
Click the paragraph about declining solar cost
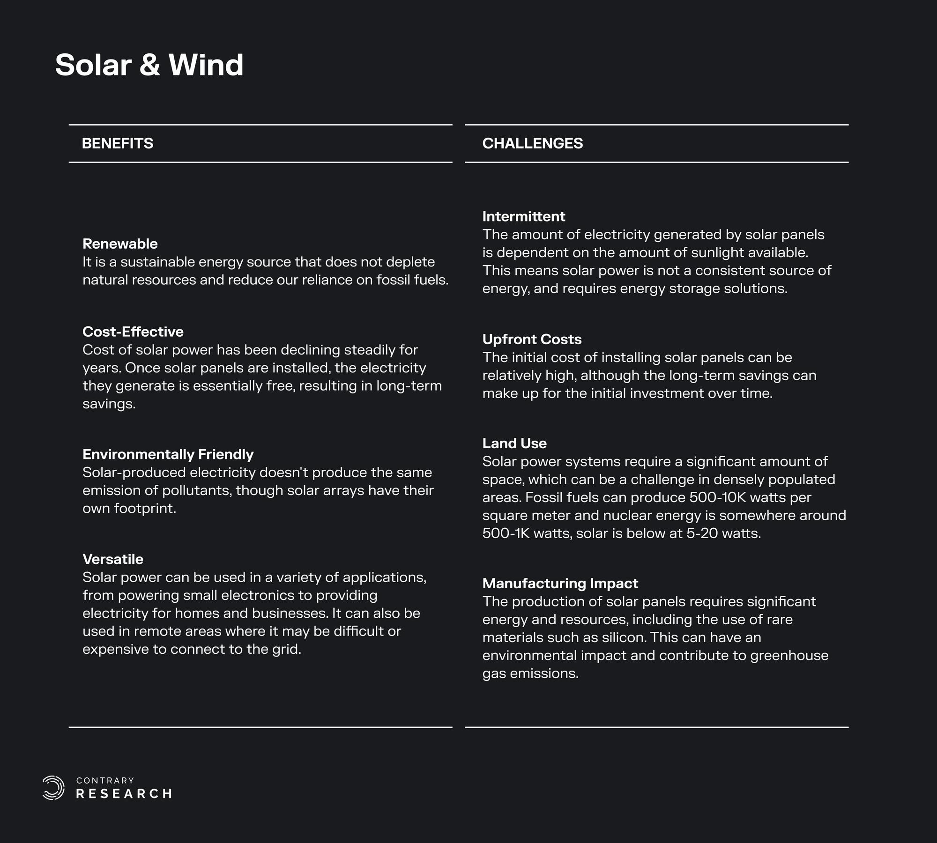point(262,377)
